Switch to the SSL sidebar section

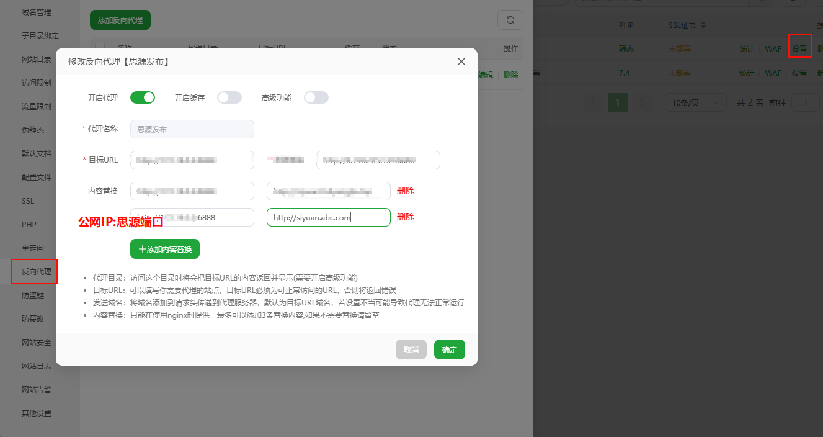(28, 200)
